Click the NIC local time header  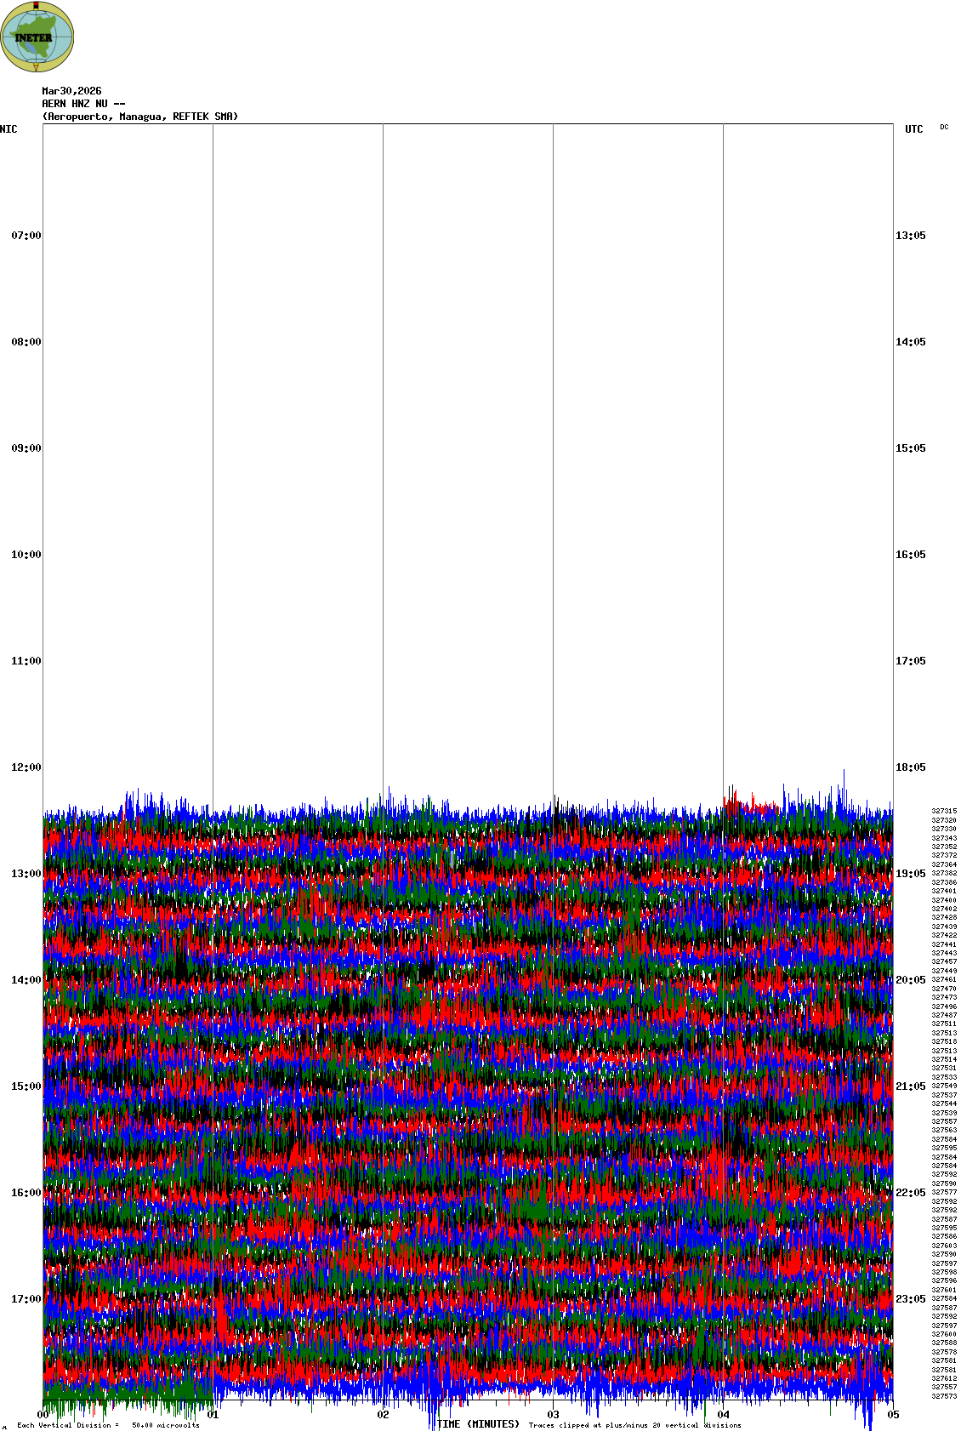9,129
